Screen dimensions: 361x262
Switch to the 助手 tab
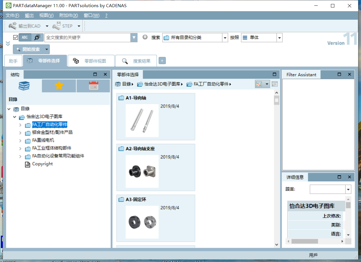point(13,61)
